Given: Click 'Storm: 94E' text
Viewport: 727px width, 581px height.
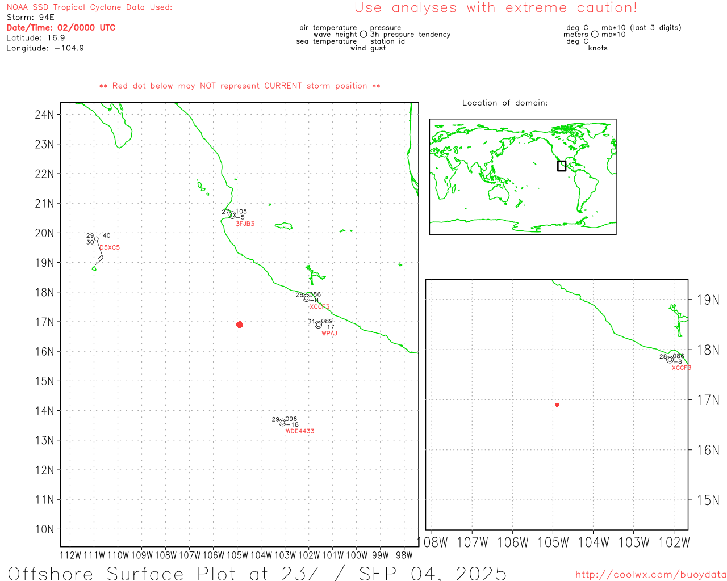Looking at the screenshot, I should click(30, 17).
